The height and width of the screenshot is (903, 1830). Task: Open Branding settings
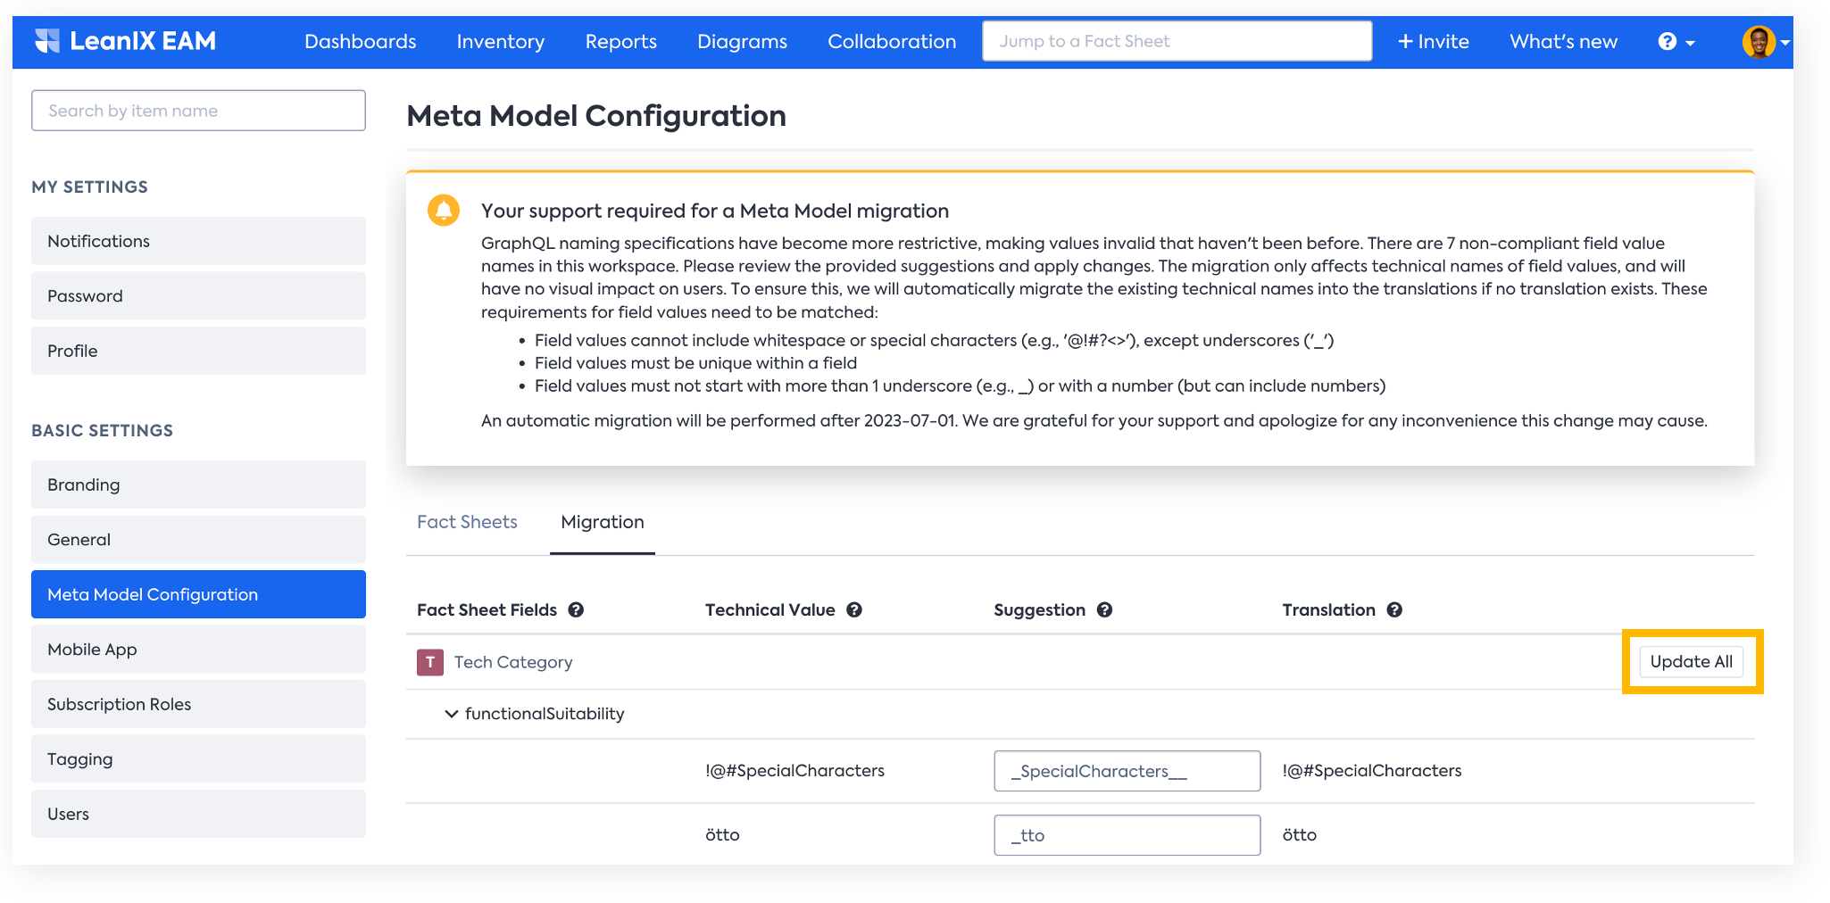[x=198, y=485]
